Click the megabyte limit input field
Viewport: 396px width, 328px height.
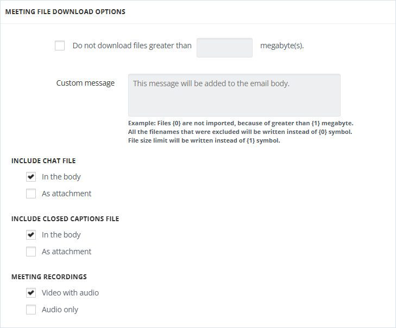point(224,48)
